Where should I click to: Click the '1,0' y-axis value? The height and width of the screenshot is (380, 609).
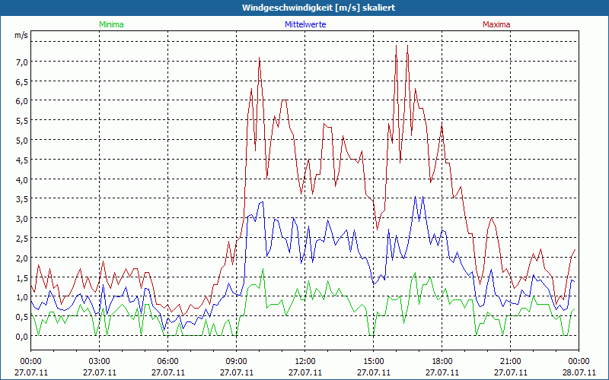point(22,297)
